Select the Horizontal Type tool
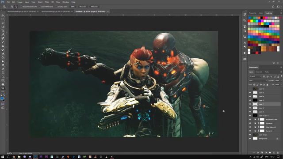The image size is (283, 159). coord(3,73)
